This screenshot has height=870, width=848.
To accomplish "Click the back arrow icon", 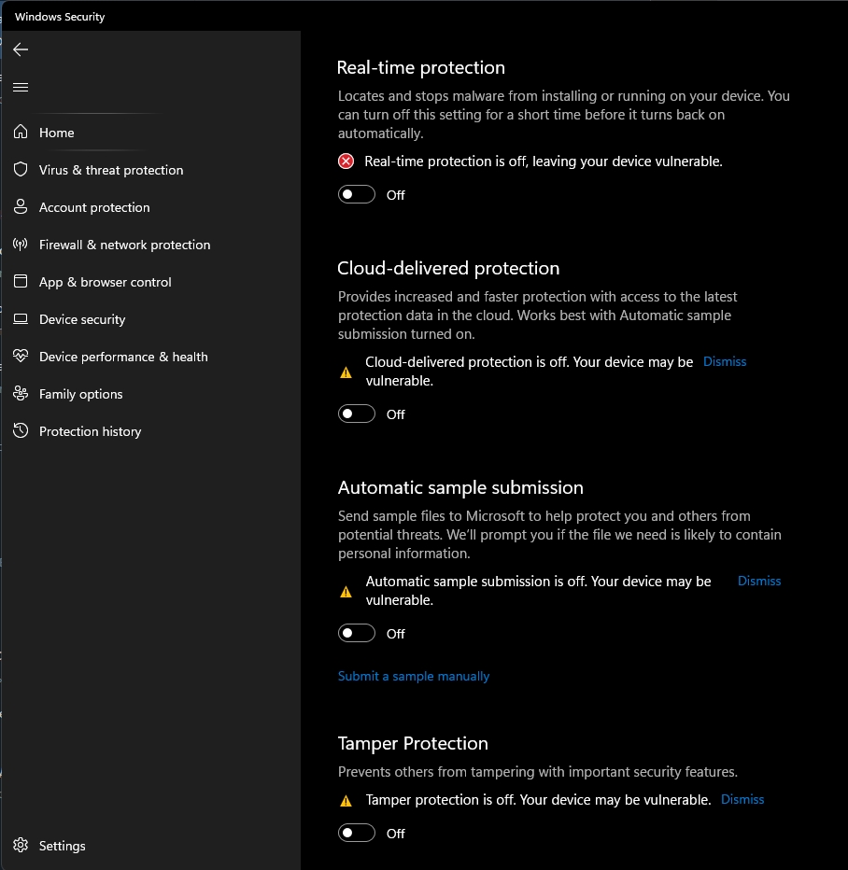I will click(21, 49).
